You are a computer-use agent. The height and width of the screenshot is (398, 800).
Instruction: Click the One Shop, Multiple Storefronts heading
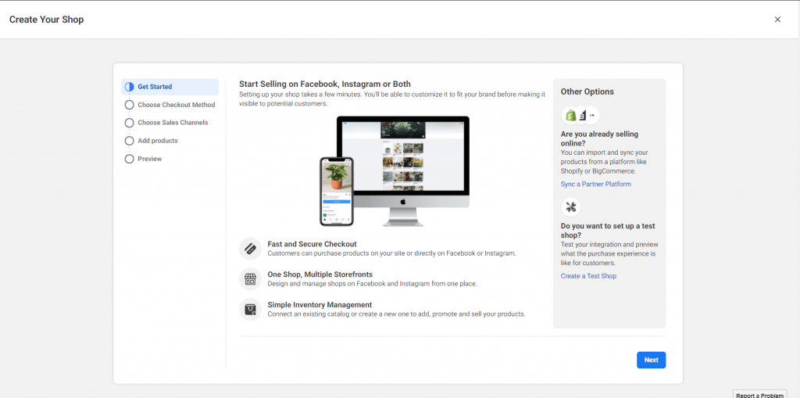pos(320,274)
